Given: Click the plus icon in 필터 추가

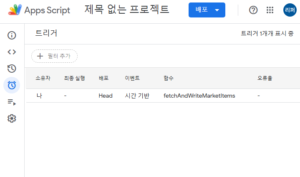Looking at the screenshot, I should tap(40, 56).
